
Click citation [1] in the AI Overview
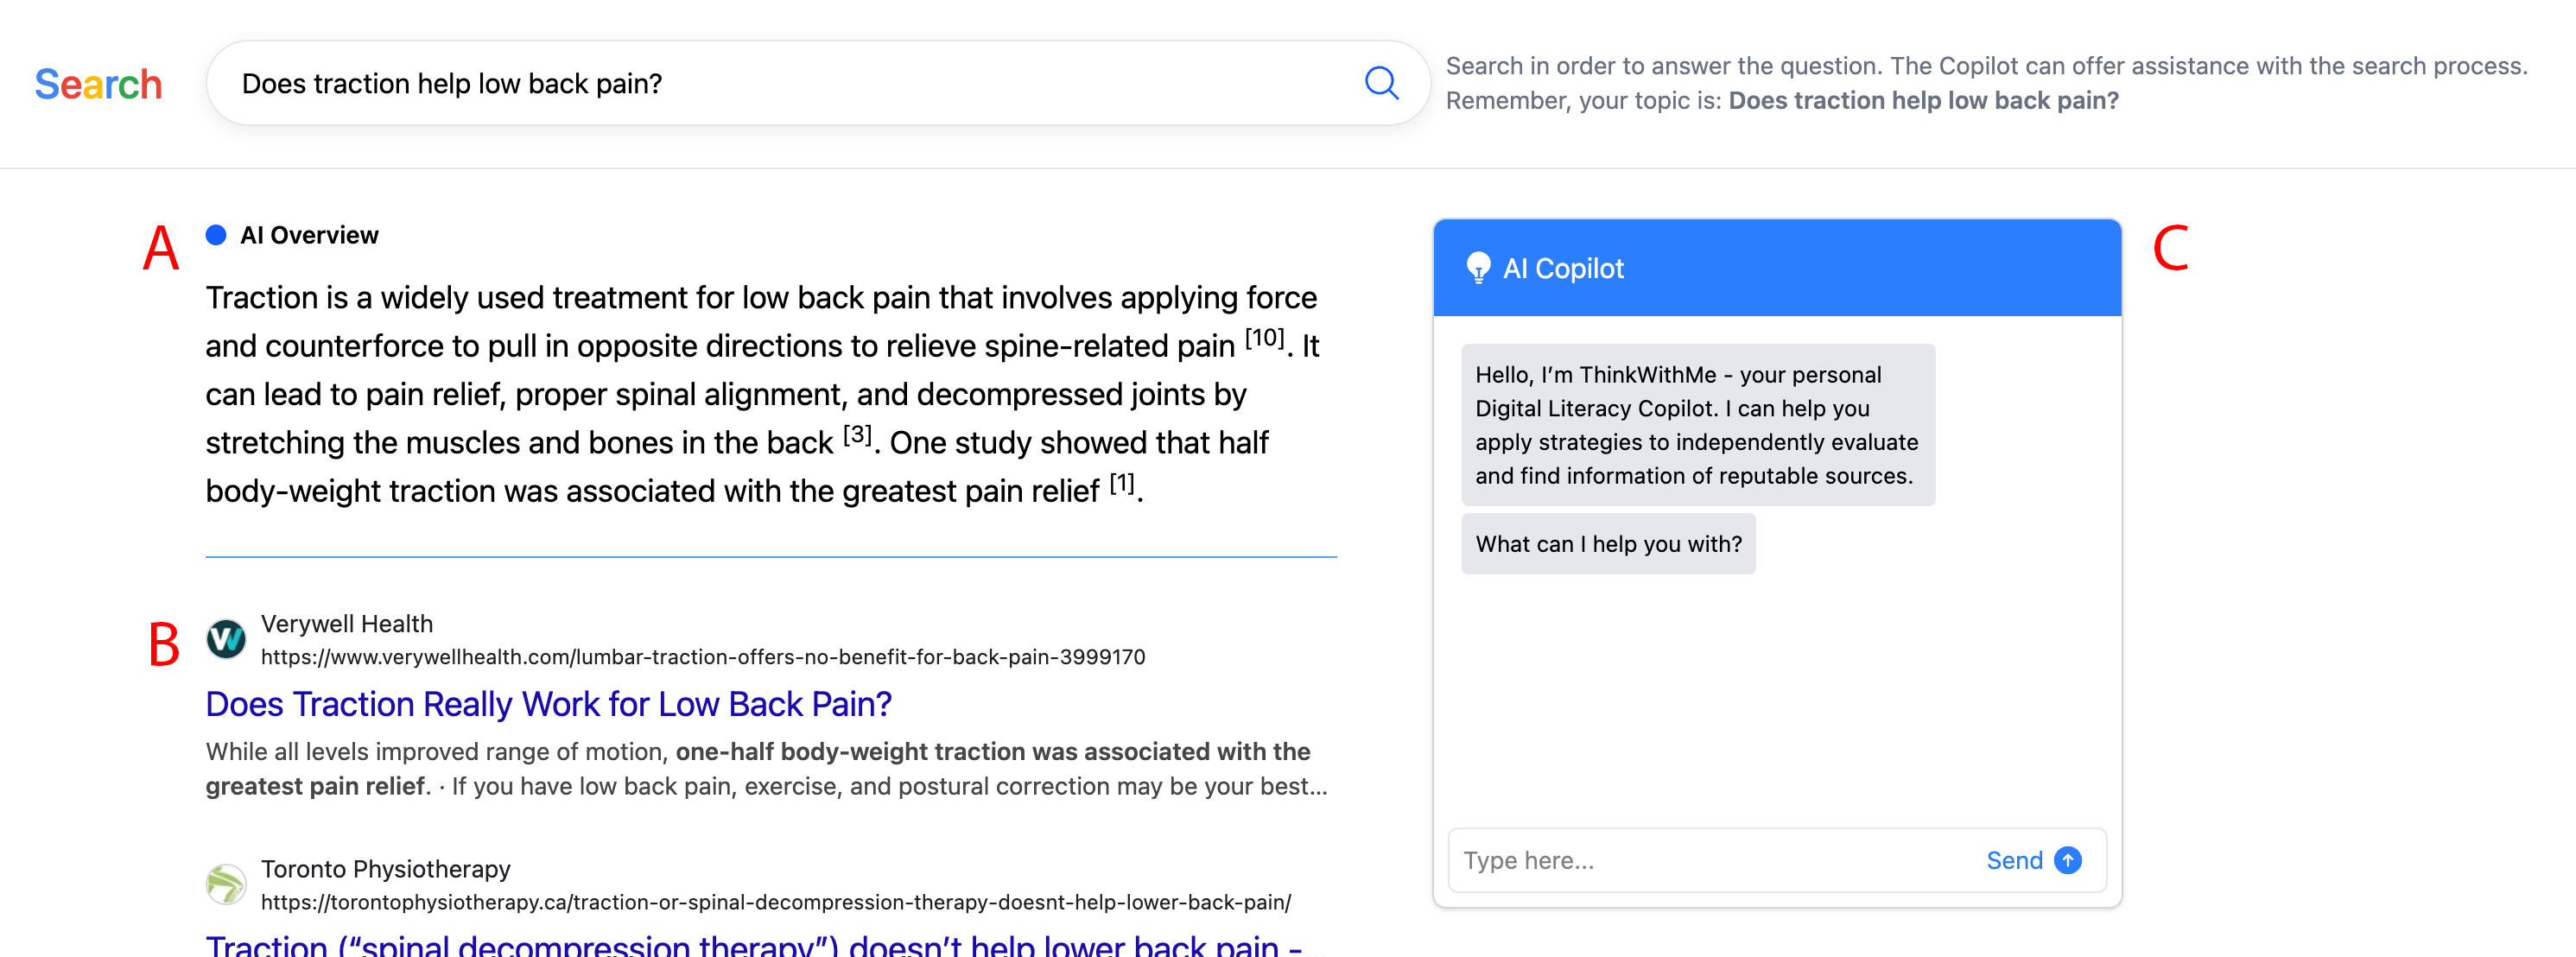[1122, 485]
